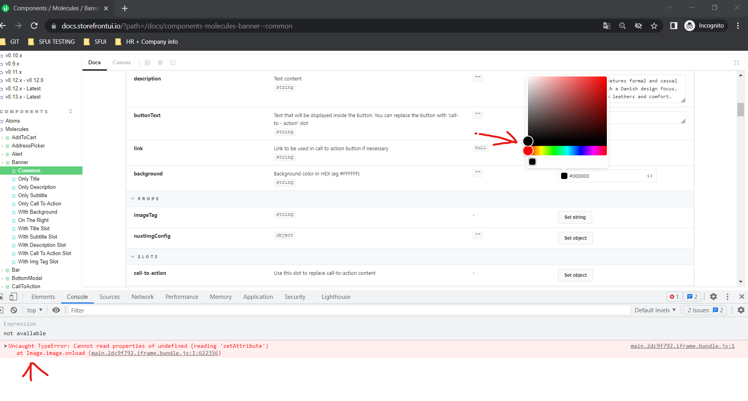Viewport: 748px width, 401px height.
Task: Toggle measure mode in the Storybook toolbar
Action: [x=173, y=62]
